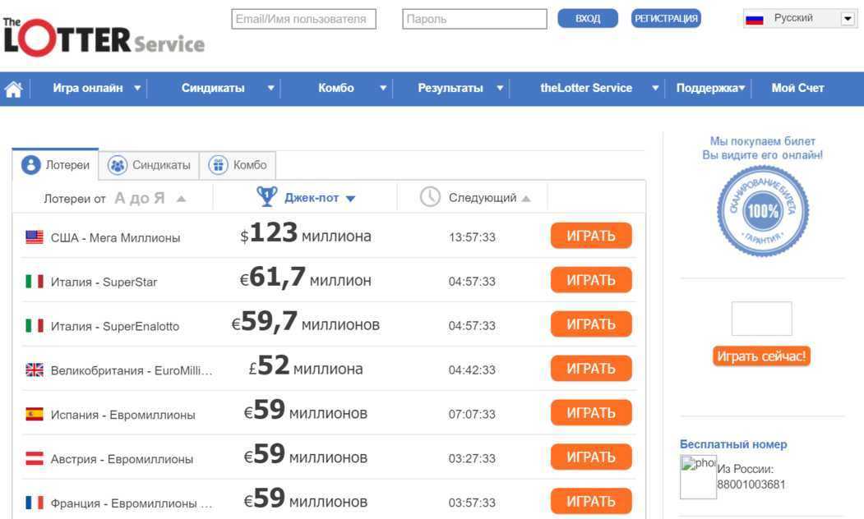Expand the Результаты menu arrow
The height and width of the screenshot is (519, 864).
coord(500,88)
